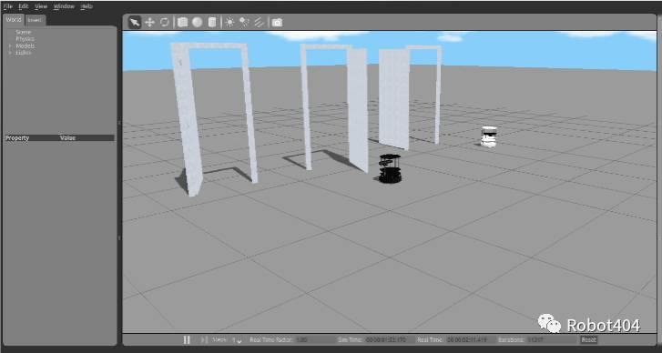The height and width of the screenshot is (353, 662).
Task: Add a point light source
Action: [229, 23]
